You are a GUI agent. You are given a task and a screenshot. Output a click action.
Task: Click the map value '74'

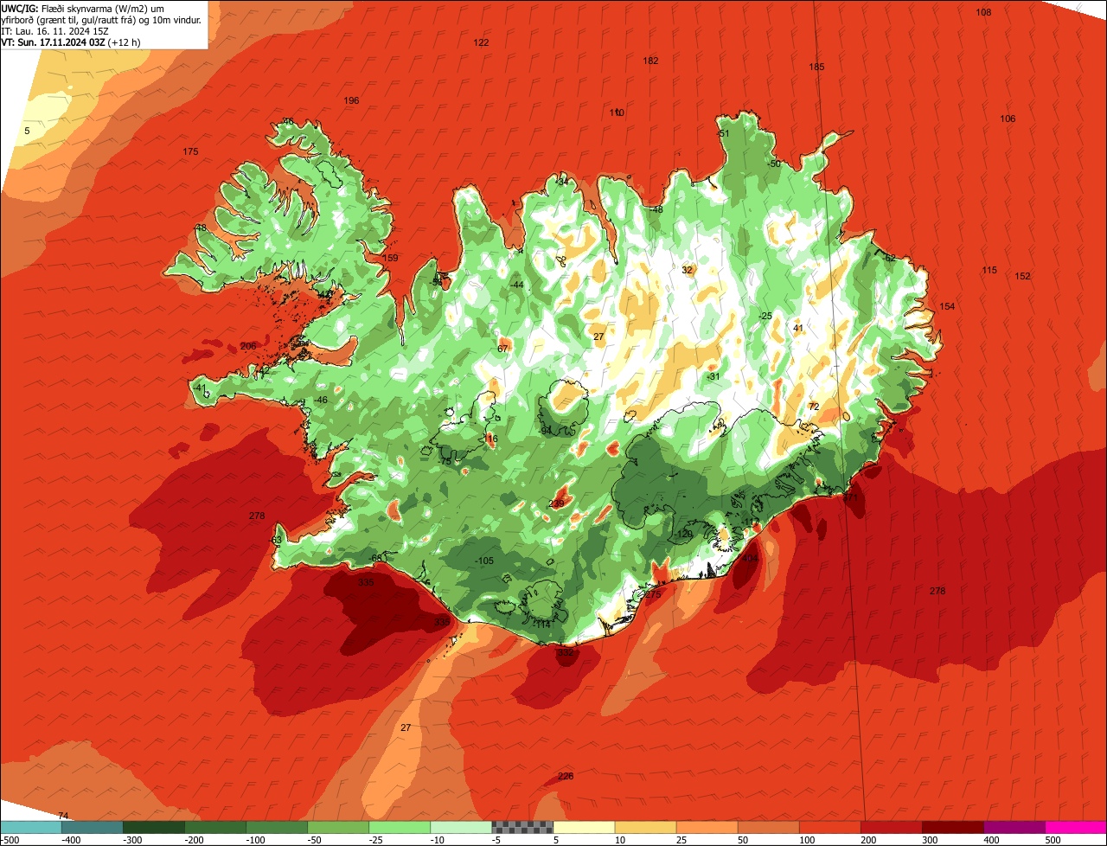(x=62, y=816)
